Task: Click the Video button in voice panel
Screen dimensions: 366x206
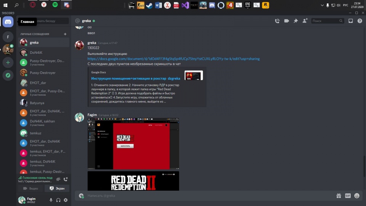Action: (30, 188)
